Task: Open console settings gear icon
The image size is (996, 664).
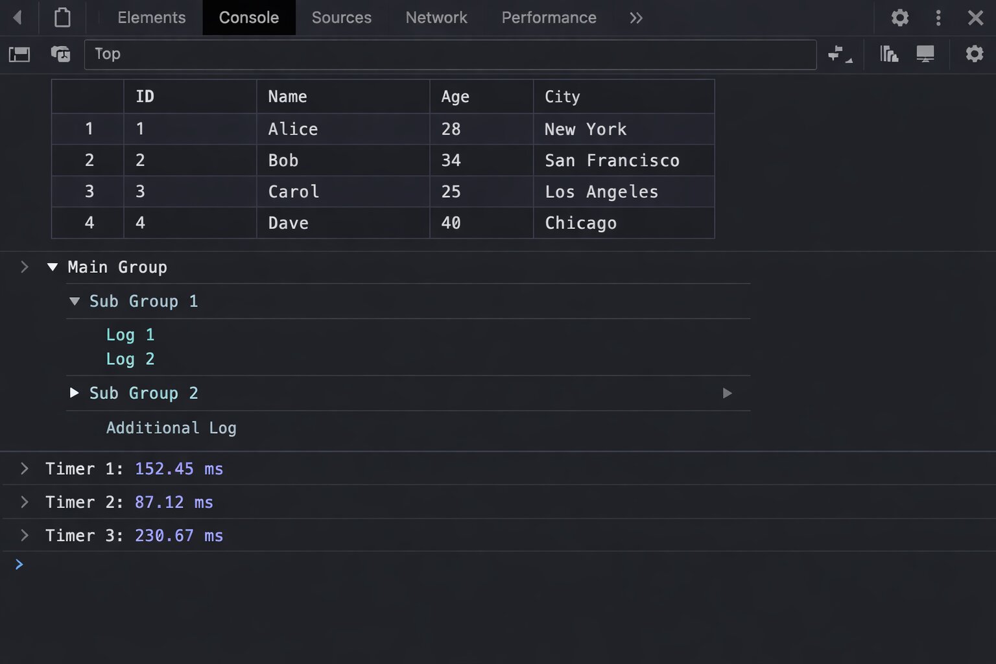Action: click(975, 54)
